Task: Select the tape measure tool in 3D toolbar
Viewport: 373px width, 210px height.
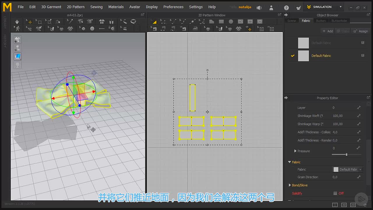Action: pyautogui.click(x=133, y=22)
